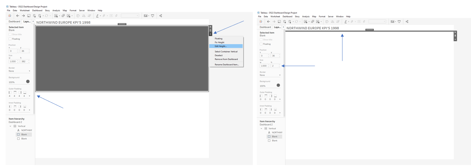Click height field showing 2 in right window
The height and width of the screenshot is (166, 471).
click(276, 66)
